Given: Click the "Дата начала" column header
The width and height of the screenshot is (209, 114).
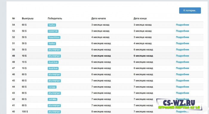Looking at the screenshot, I should tap(99, 19).
